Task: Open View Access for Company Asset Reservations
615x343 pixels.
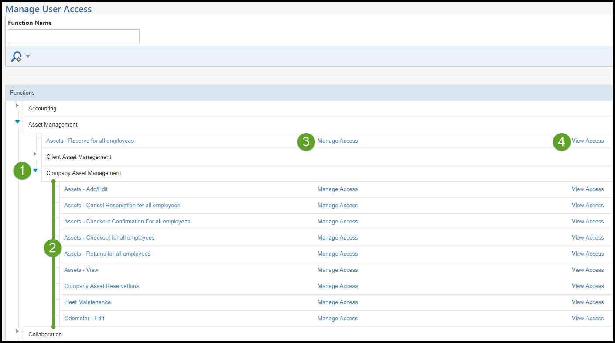Action: coord(588,286)
